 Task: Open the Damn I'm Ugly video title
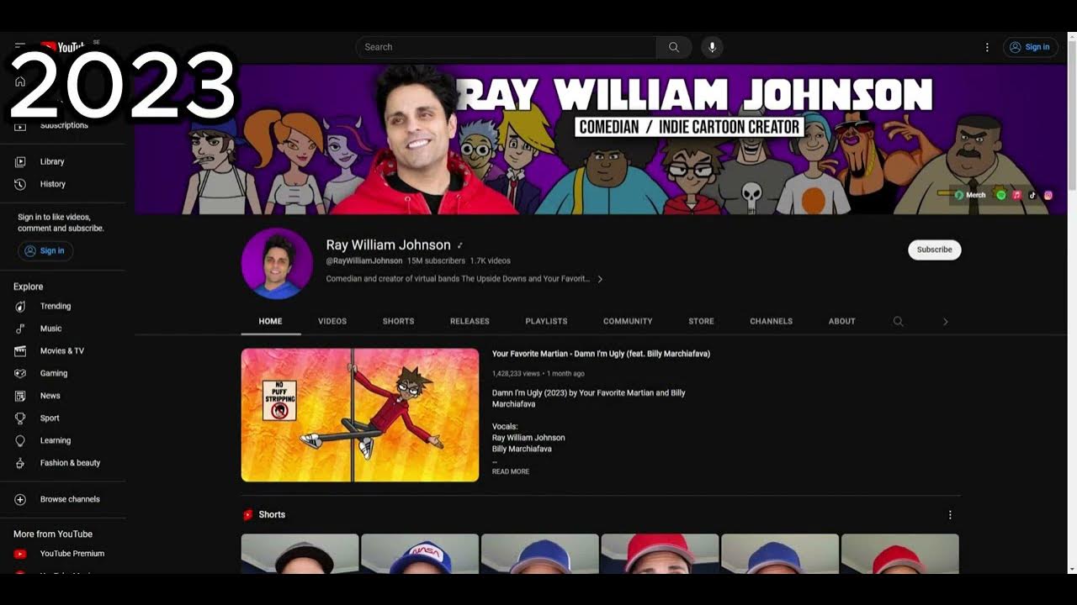point(601,354)
